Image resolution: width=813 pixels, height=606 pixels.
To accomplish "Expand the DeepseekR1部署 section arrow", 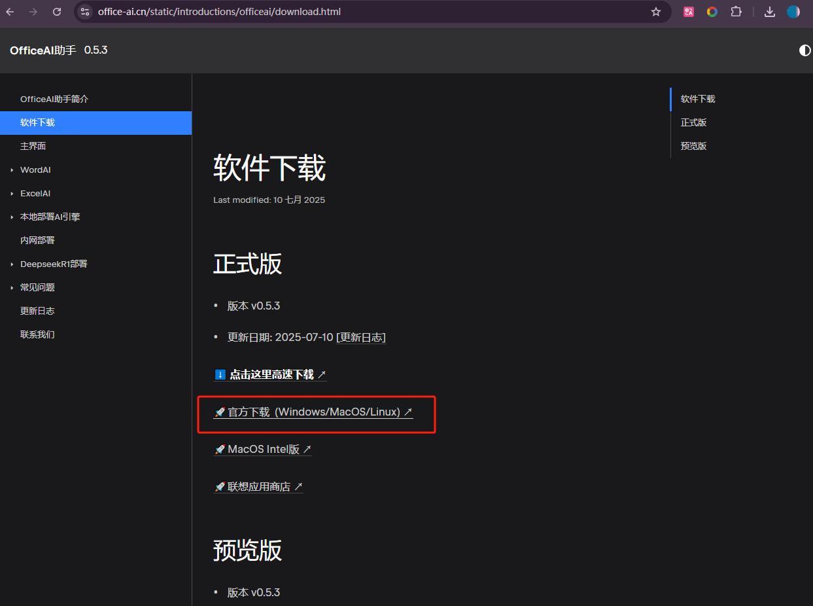I will point(12,264).
